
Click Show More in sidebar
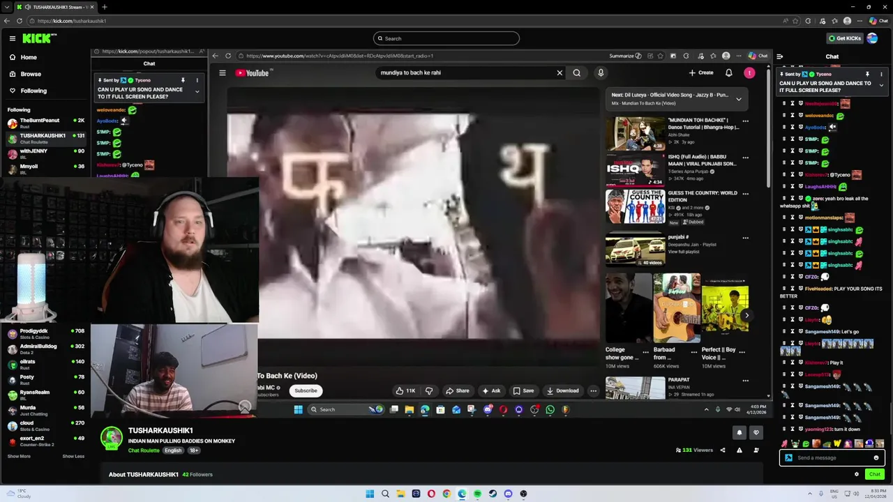(x=19, y=456)
